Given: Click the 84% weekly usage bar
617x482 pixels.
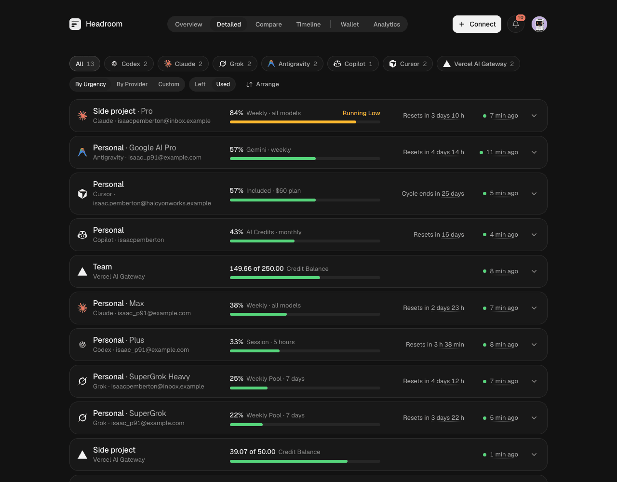Looking at the screenshot, I should click(305, 122).
